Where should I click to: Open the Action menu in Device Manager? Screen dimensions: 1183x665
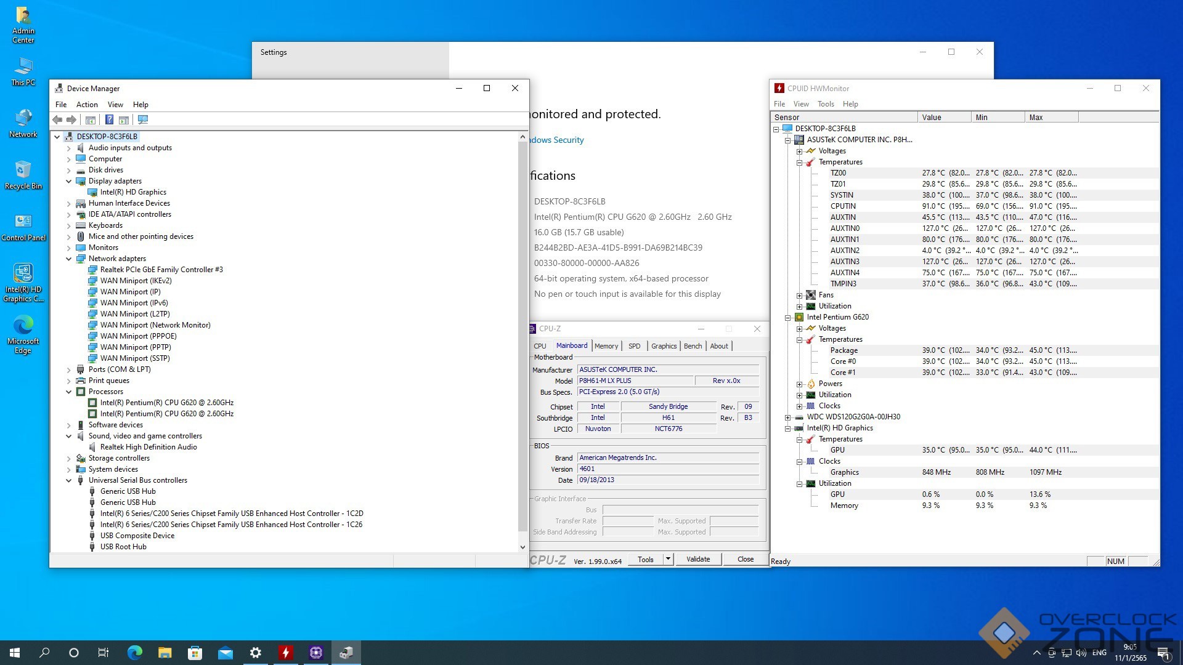[87, 105]
